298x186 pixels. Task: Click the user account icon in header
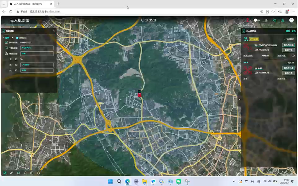click(x=266, y=20)
